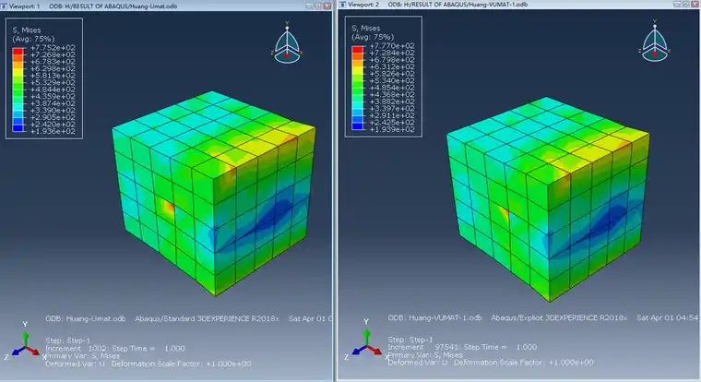The width and height of the screenshot is (701, 382).
Task: Close the Huang-VUMAT-1.odb viewport
Action: pyautogui.click(x=695, y=4)
